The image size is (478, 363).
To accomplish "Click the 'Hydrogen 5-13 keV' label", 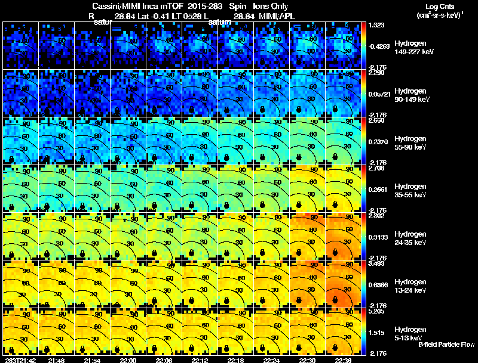I will pos(410,334).
